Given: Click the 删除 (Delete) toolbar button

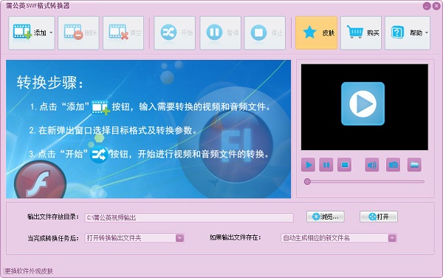Looking at the screenshot, I should pyautogui.click(x=78, y=33).
